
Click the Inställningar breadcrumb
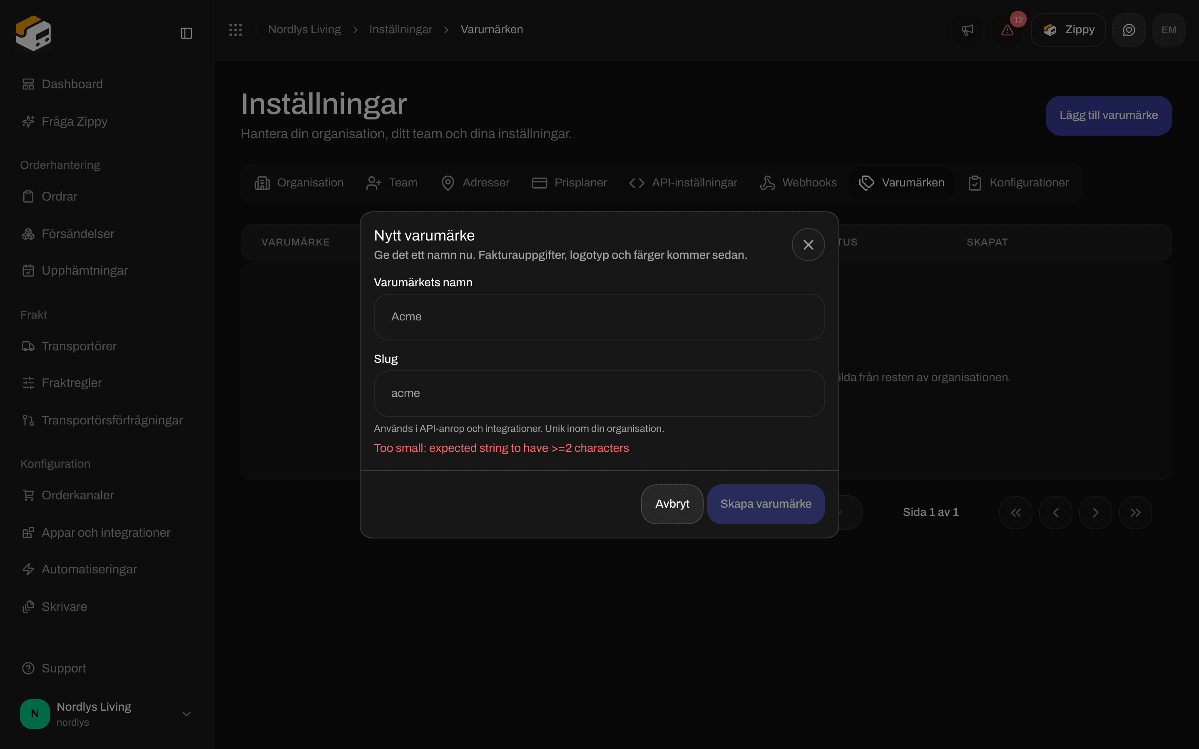(x=400, y=30)
